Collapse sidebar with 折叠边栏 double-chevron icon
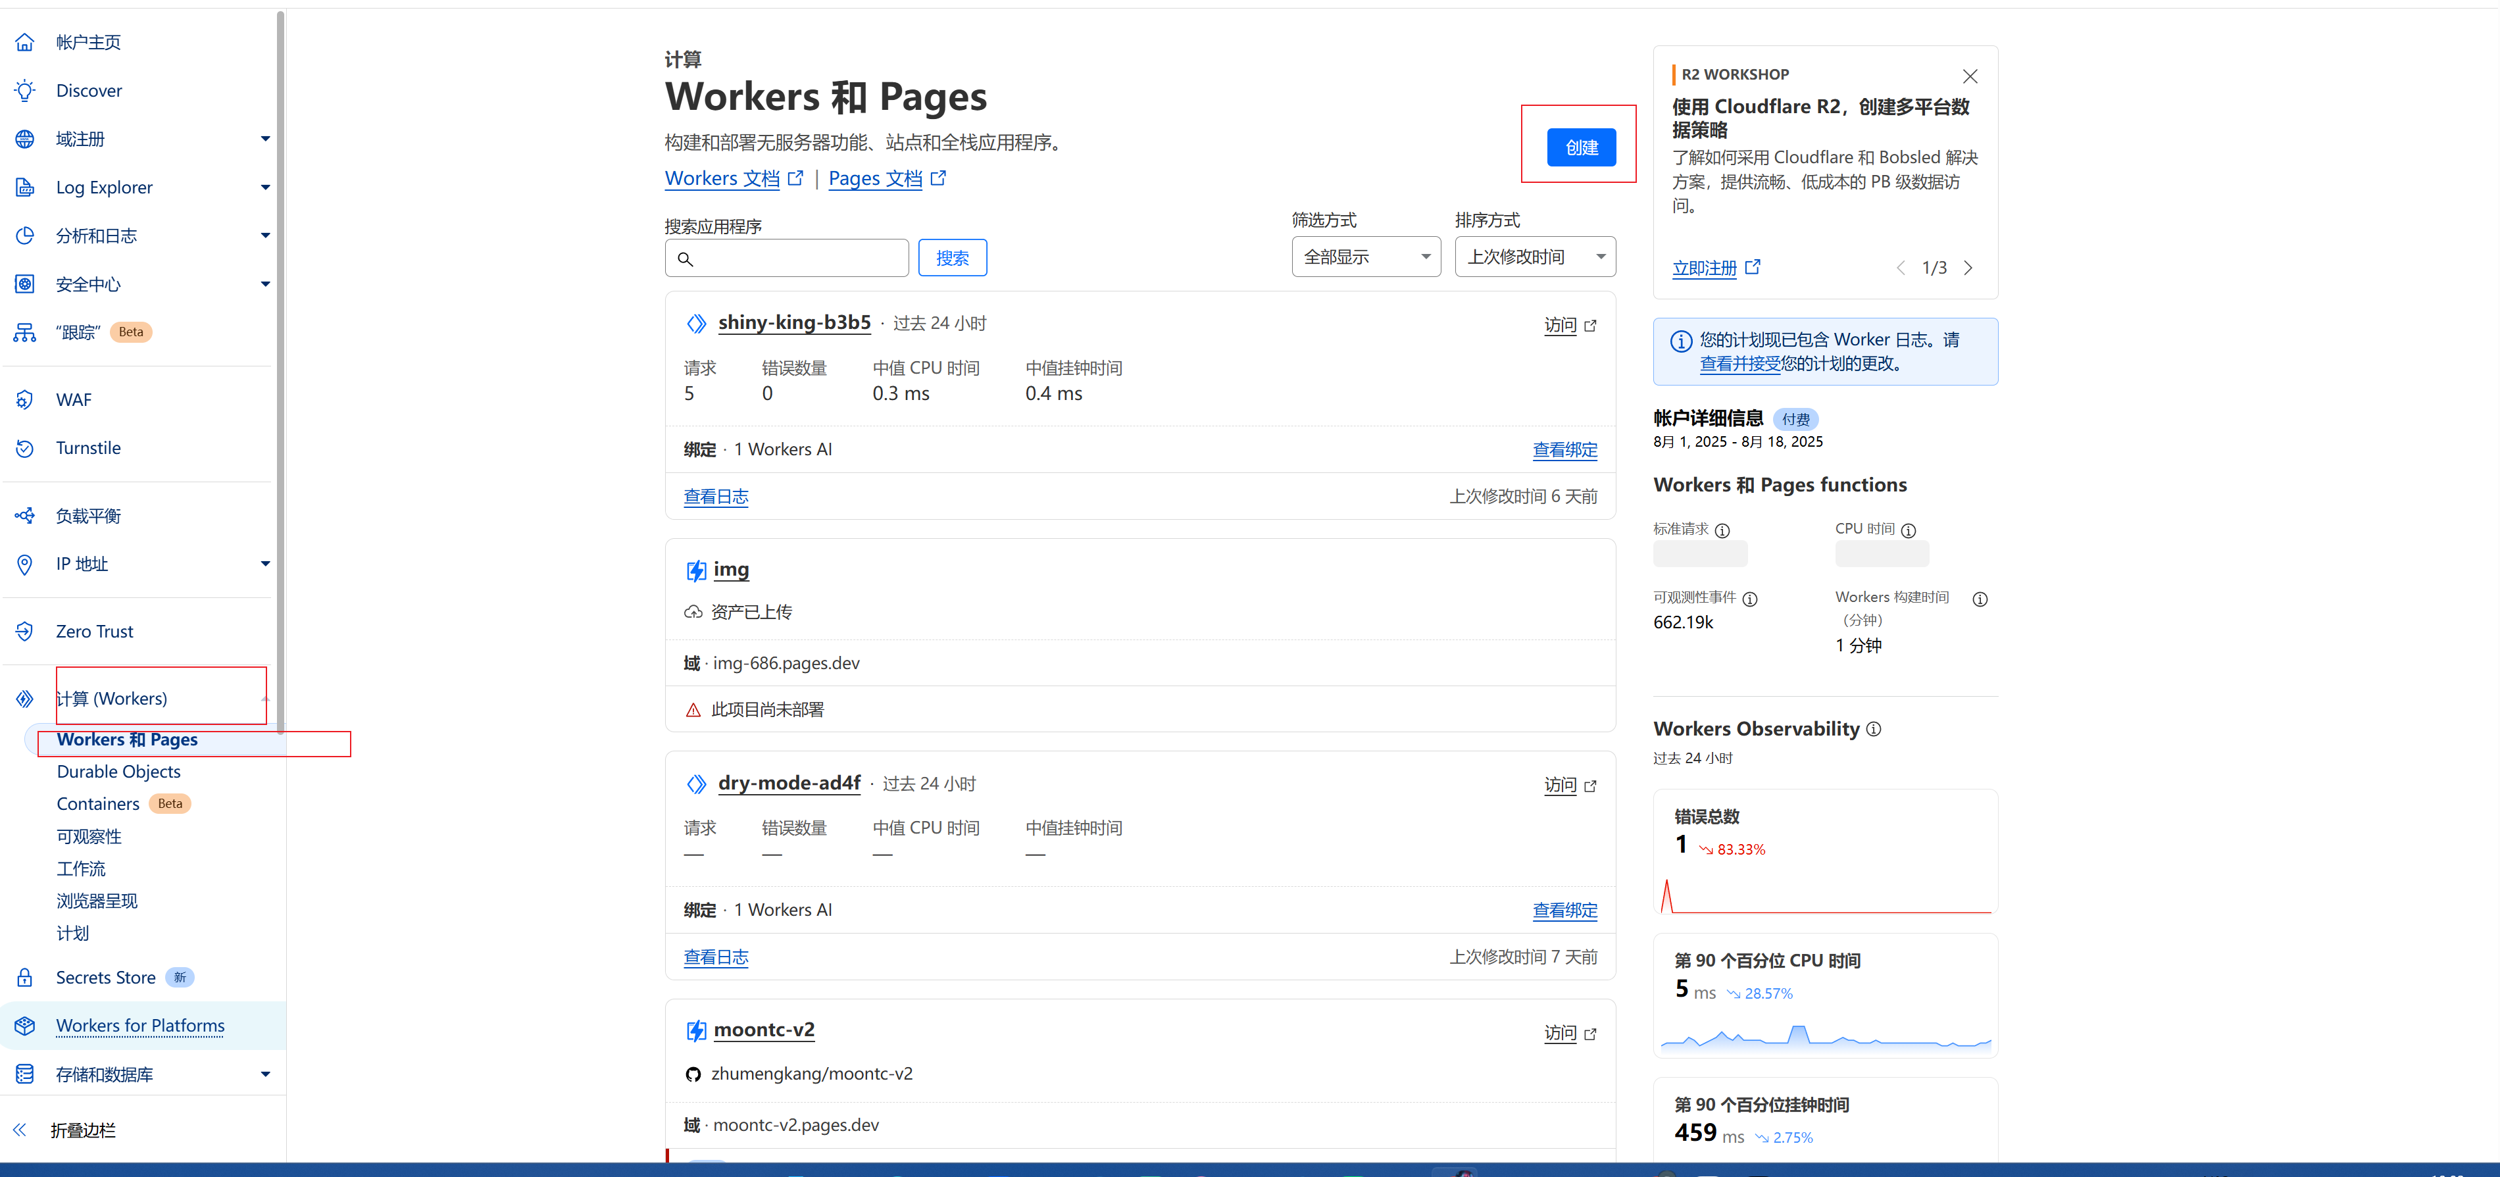This screenshot has height=1177, width=2500. click(x=20, y=1130)
